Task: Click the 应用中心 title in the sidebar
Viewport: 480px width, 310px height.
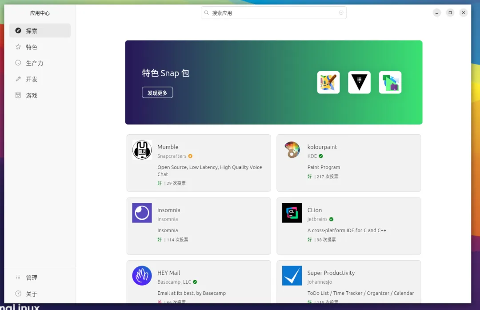Action: [x=40, y=13]
